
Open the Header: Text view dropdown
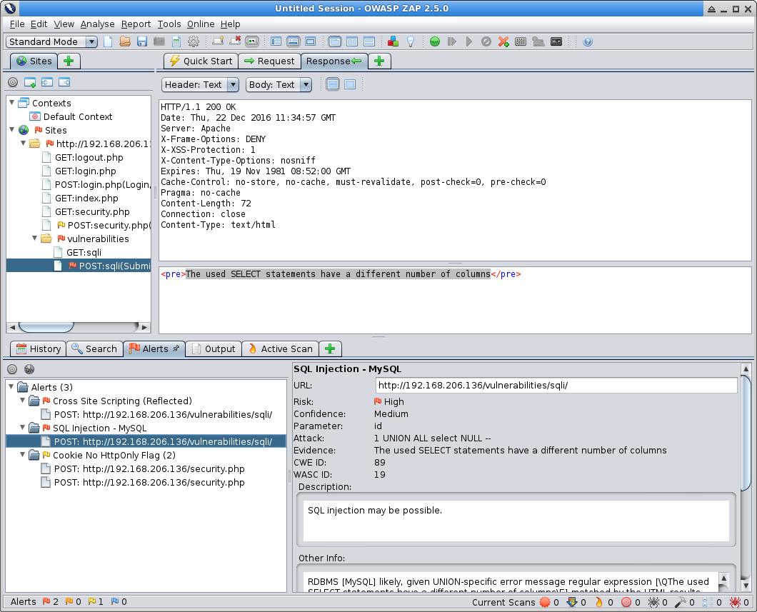(200, 84)
